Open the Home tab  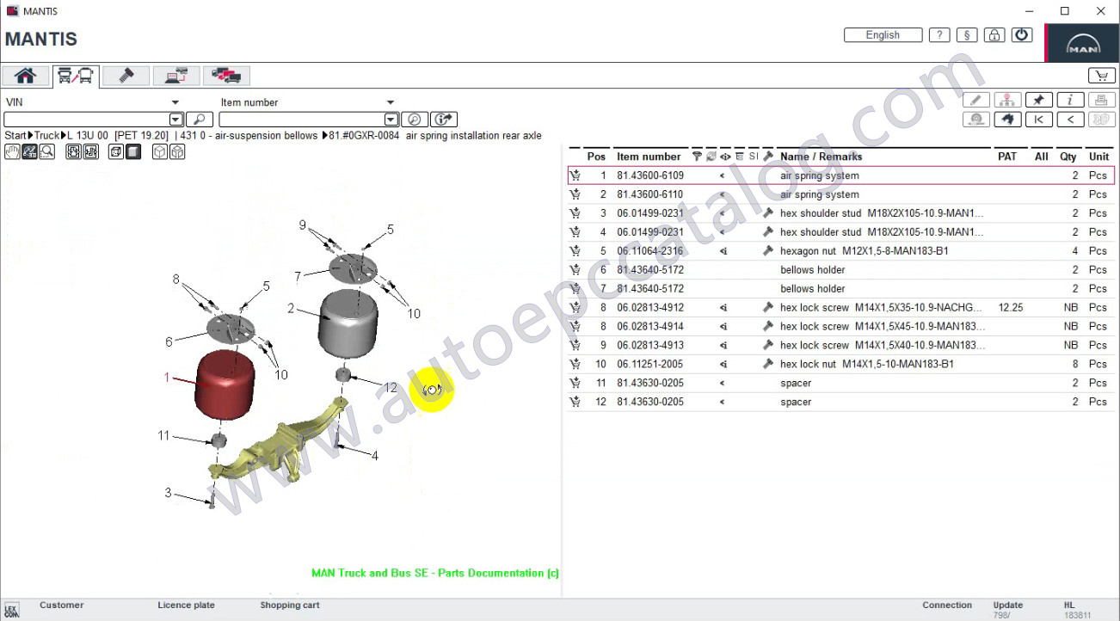point(25,76)
